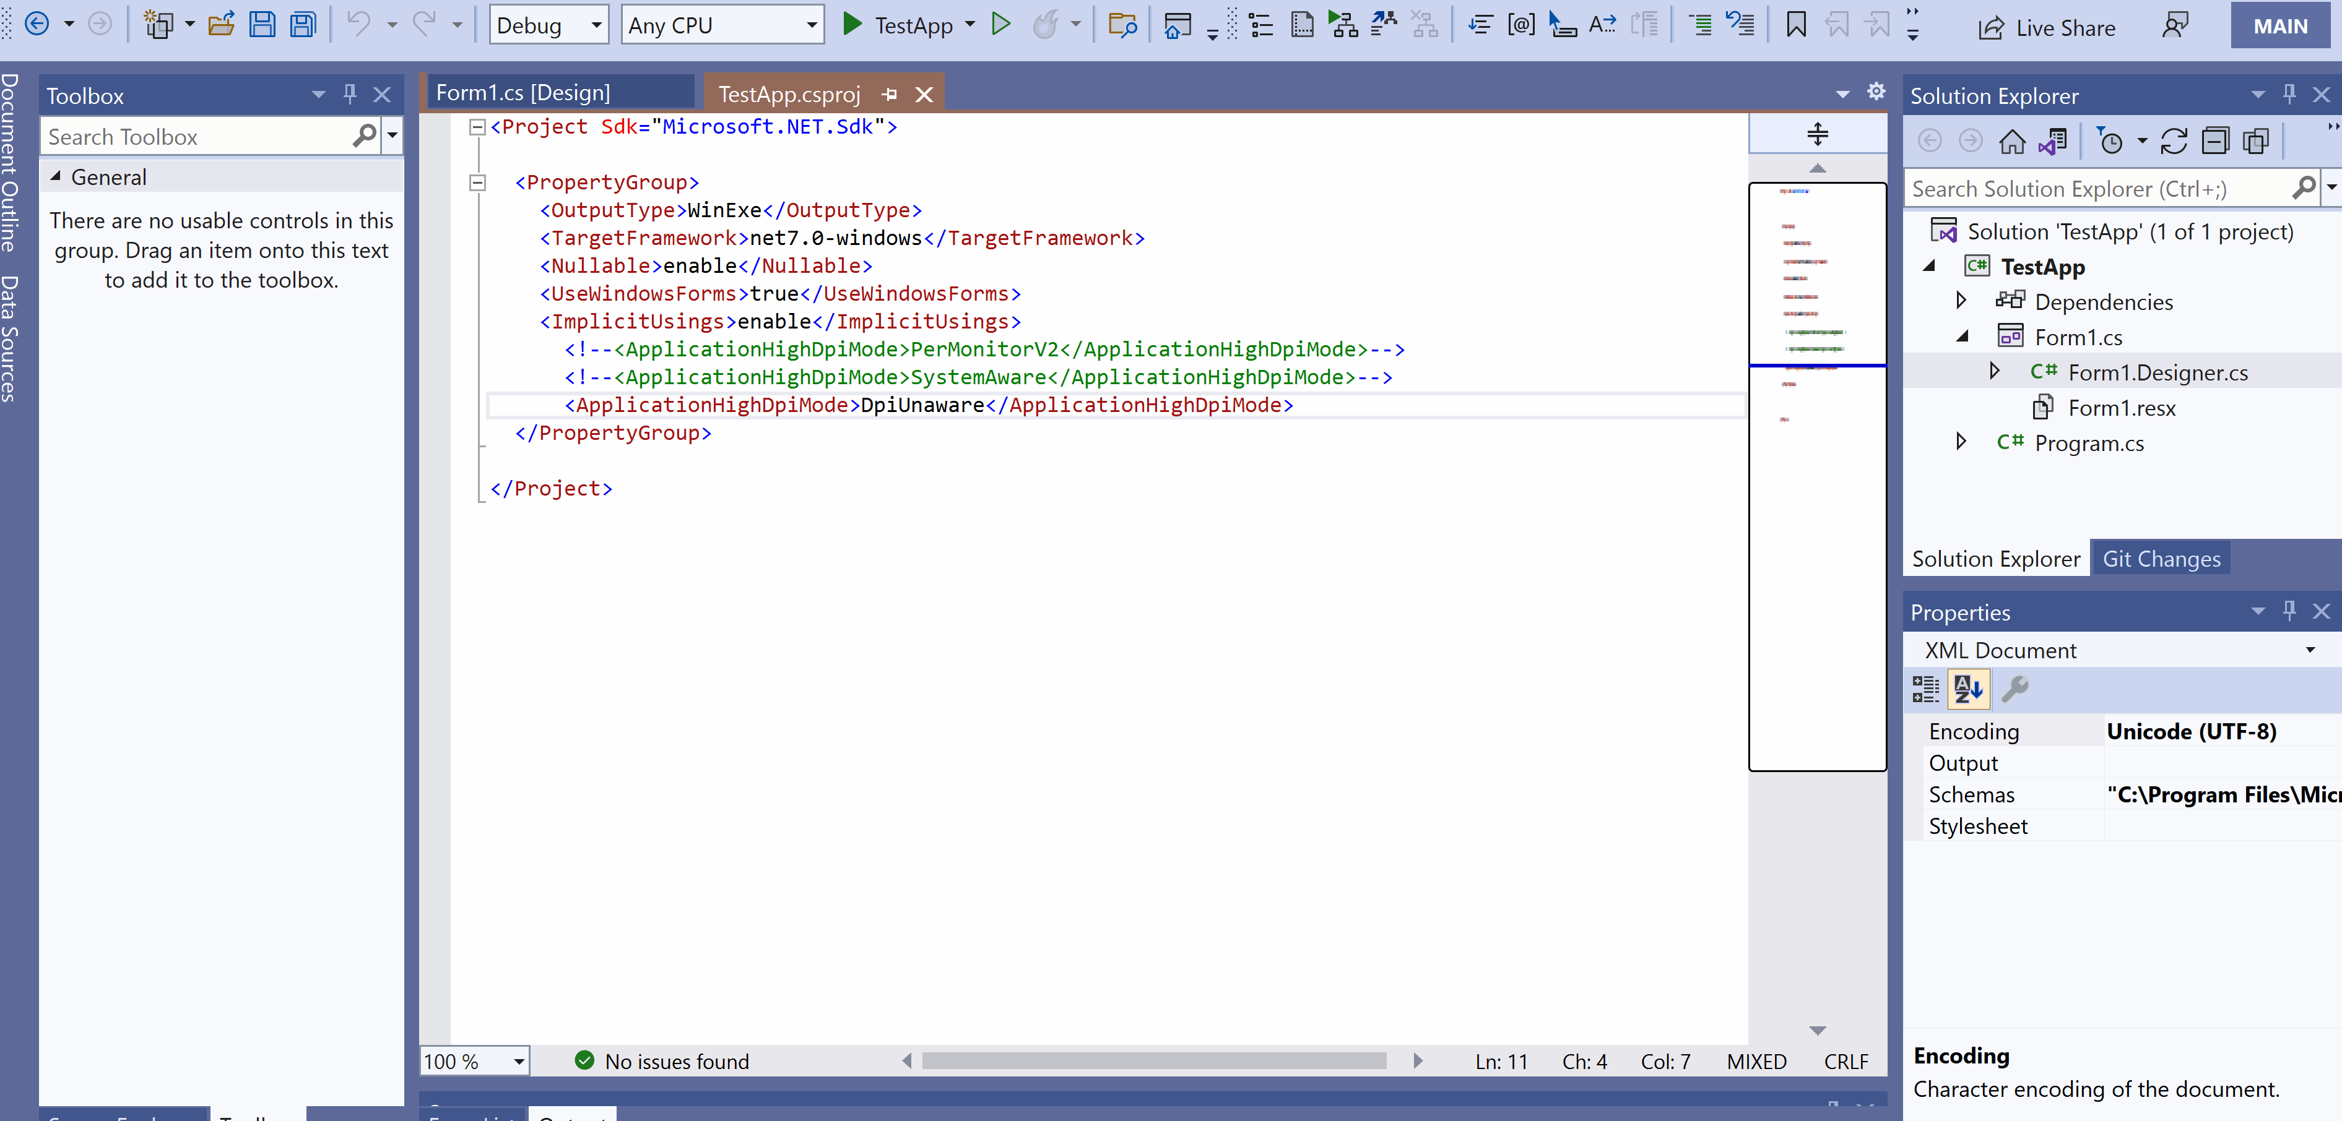
Task: Toggle auto-hide pin on Toolbox panel
Action: tap(350, 95)
